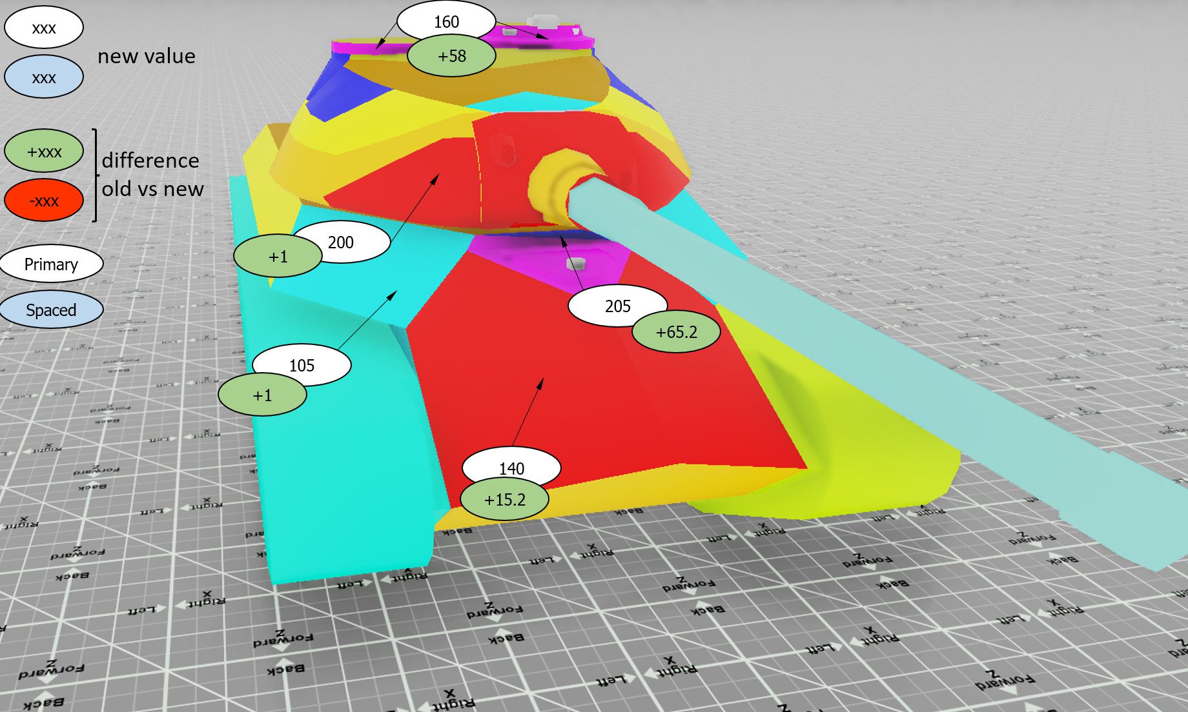This screenshot has width=1188, height=712.
Task: Select the red "-xxx" legend oval
Action: click(x=44, y=201)
